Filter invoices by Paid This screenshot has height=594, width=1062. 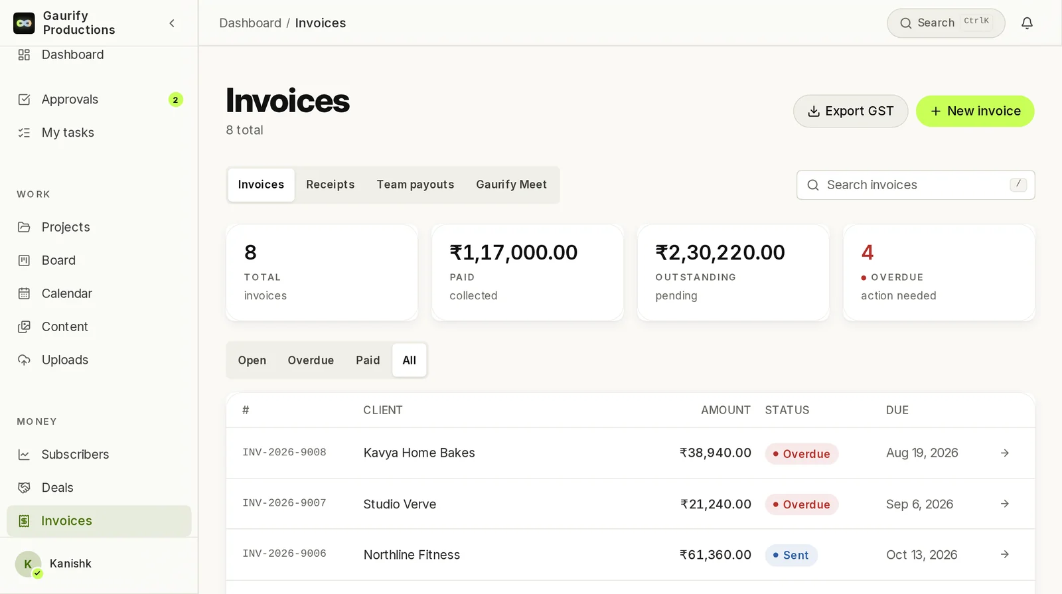(368, 360)
